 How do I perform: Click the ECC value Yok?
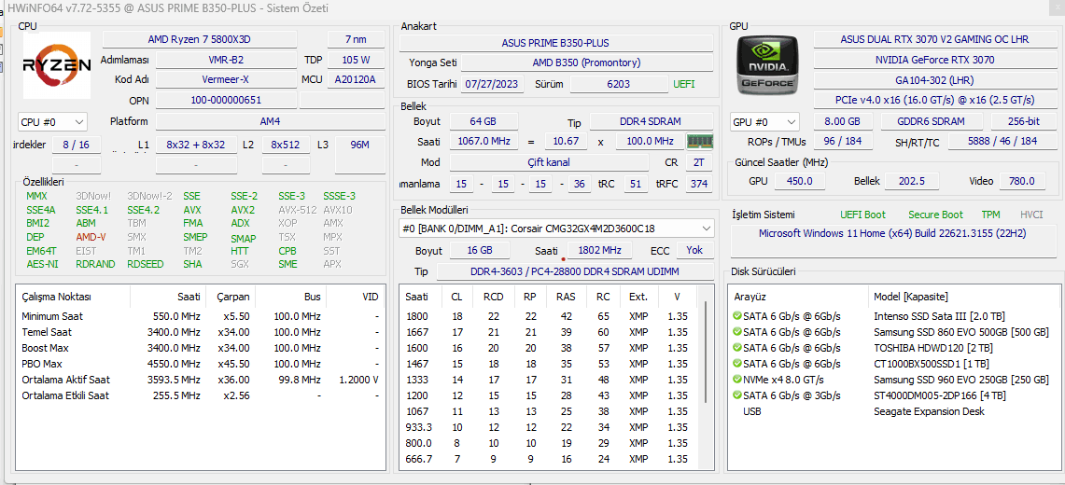coord(694,250)
